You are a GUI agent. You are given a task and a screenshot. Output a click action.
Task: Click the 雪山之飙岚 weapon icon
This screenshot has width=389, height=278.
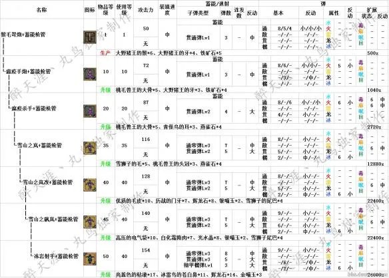(90, 221)
